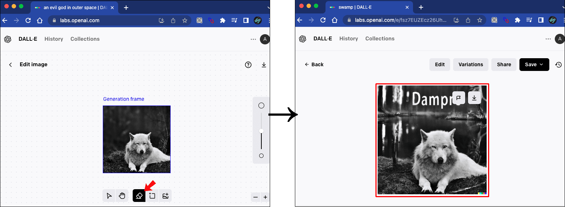Image resolution: width=565 pixels, height=207 pixels.
Task: Open History in the swamp tab window
Action: [349, 39]
